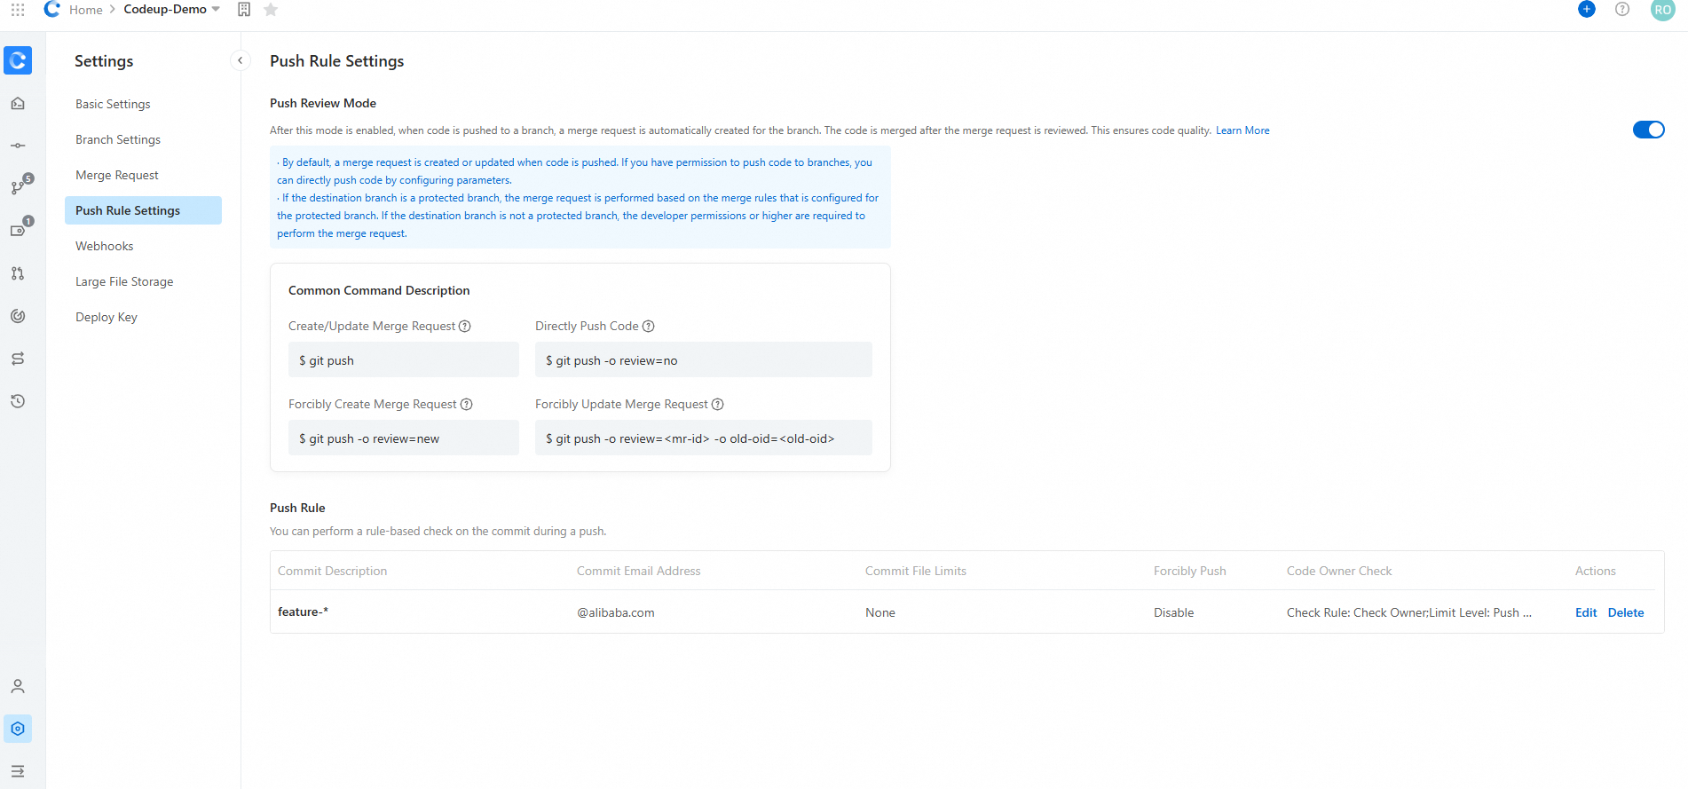Open the merge requests sidebar icon
This screenshot has height=789, width=1688.
pos(18,273)
